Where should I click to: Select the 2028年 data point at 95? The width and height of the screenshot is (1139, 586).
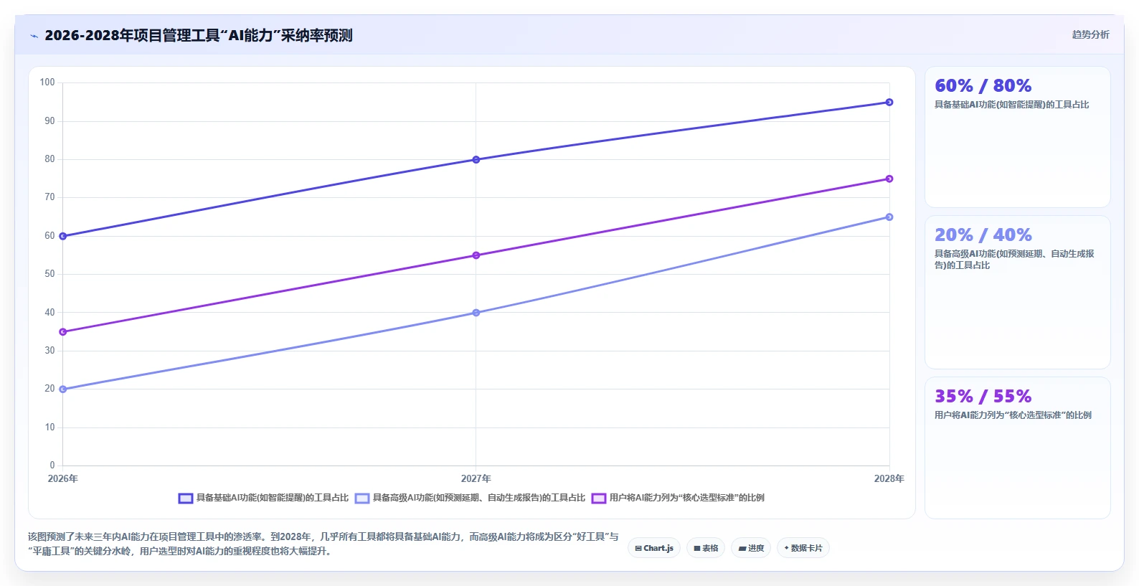coord(889,102)
